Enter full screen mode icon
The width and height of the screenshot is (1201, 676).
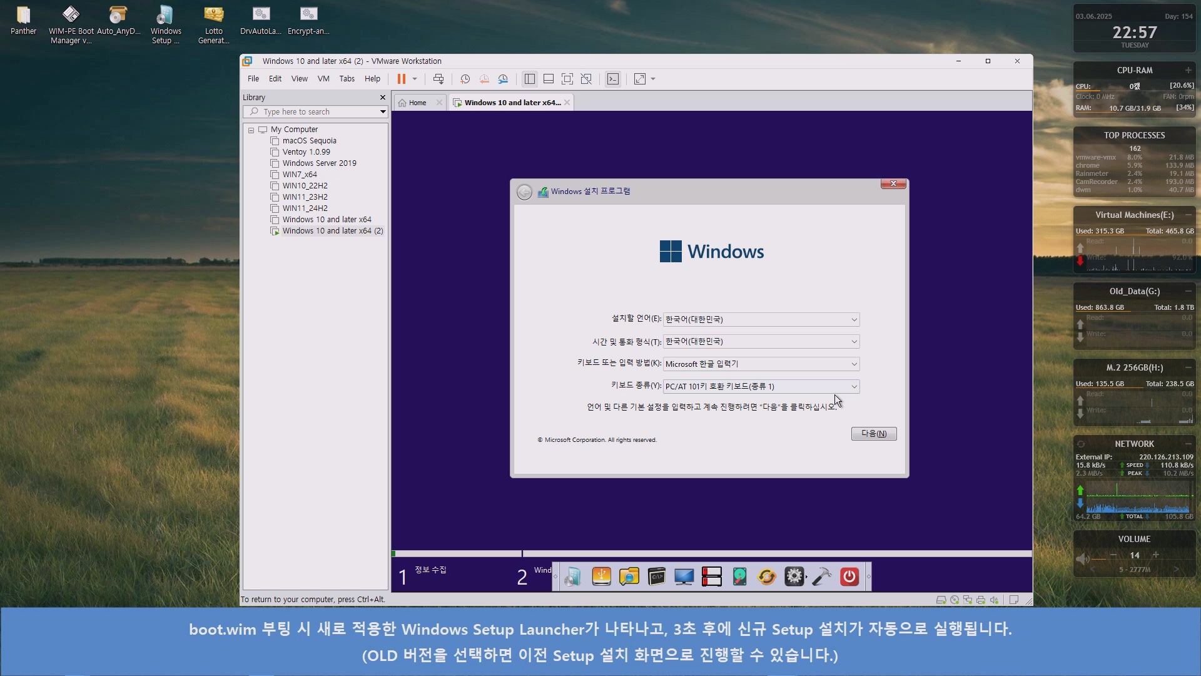point(567,79)
